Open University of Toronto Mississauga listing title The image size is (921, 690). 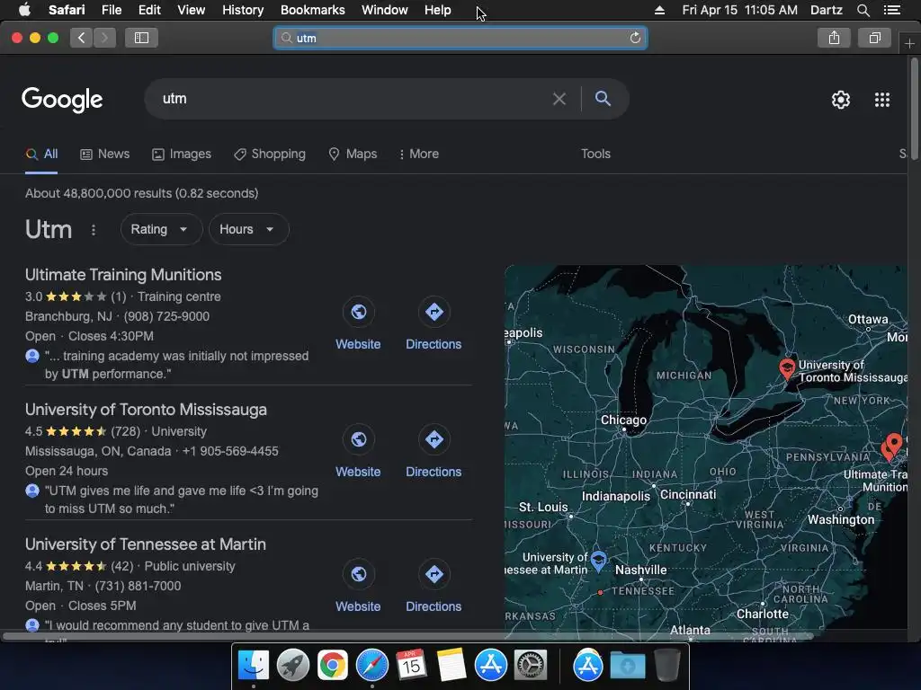click(x=146, y=410)
